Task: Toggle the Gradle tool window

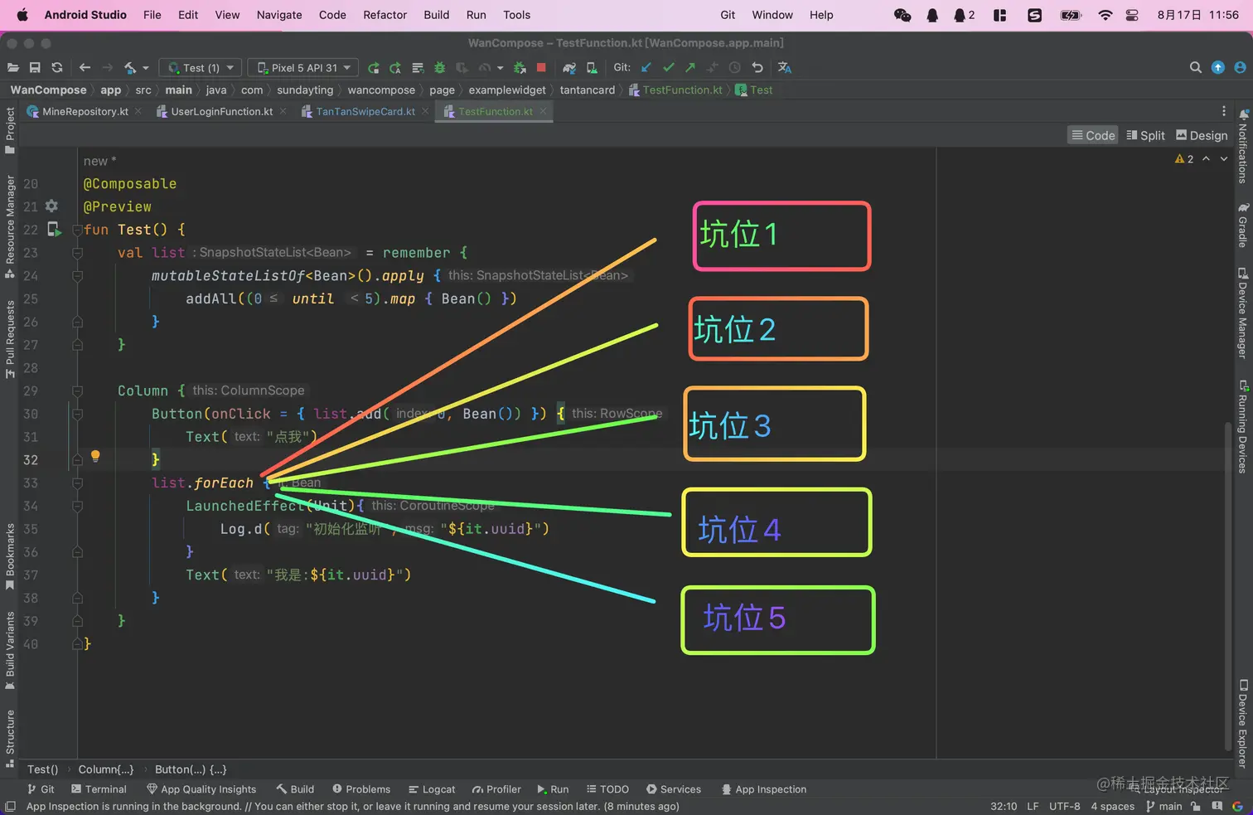Action: click(1243, 225)
